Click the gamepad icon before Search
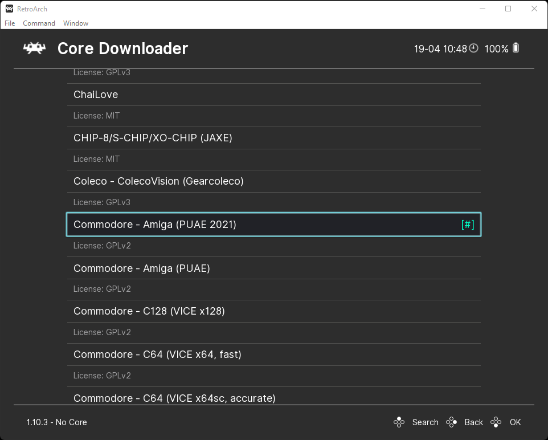548x440 pixels. (x=399, y=422)
